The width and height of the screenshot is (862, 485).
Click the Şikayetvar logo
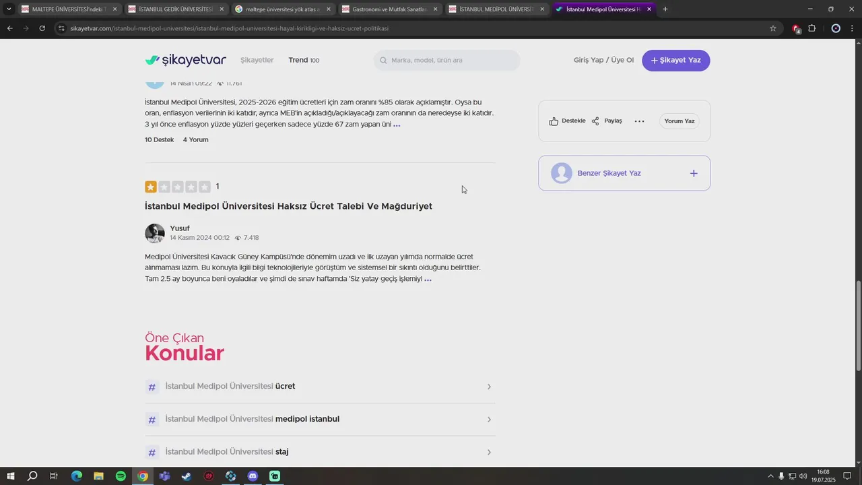click(x=186, y=60)
